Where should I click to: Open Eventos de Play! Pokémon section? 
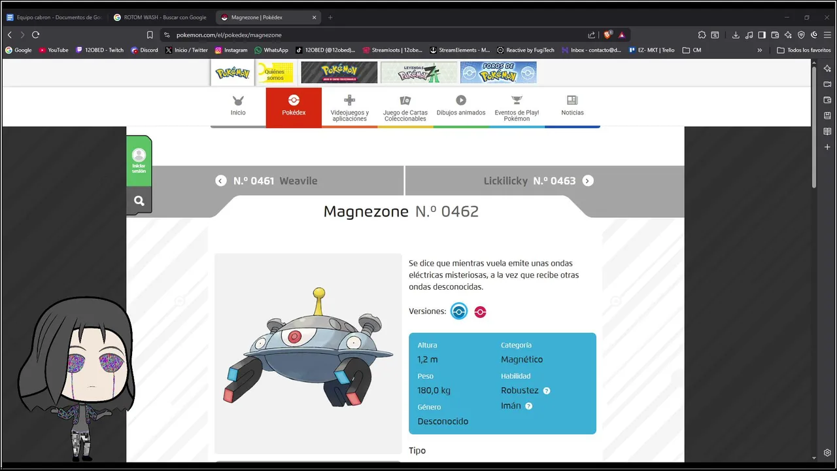click(517, 108)
